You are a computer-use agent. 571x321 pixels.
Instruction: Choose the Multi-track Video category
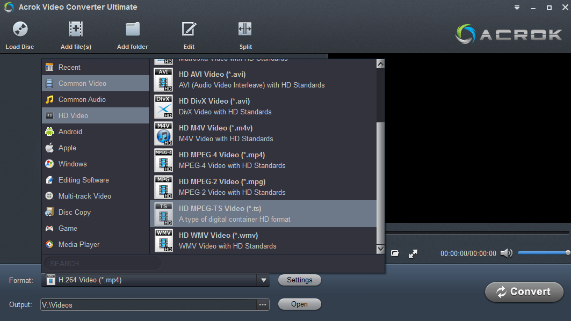tap(96, 196)
